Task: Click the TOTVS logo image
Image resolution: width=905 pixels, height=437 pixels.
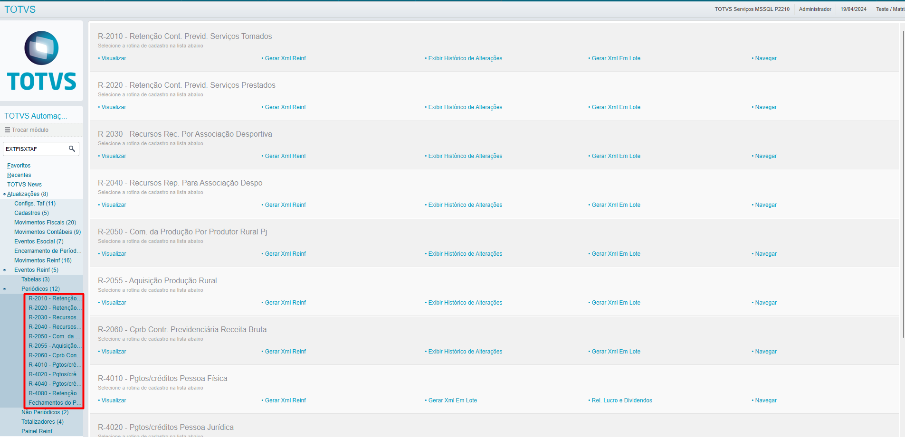Action: pos(41,61)
